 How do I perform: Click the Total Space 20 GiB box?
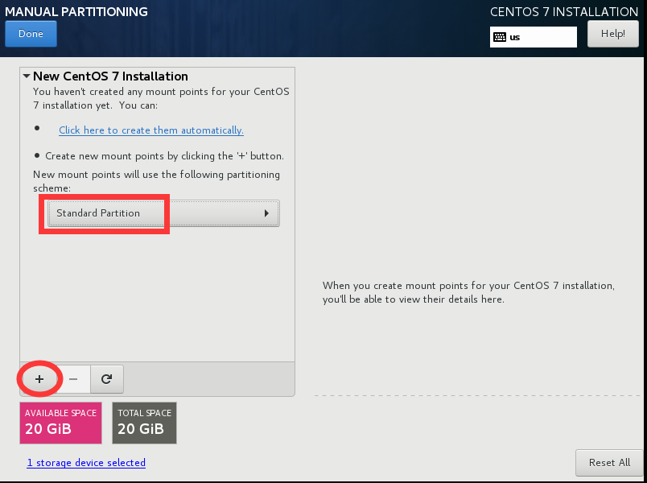click(144, 423)
